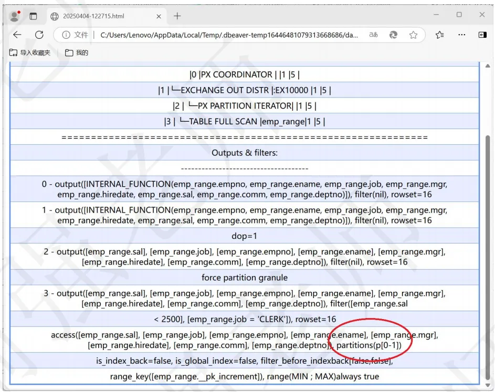Click the address bar file URL
The height and width of the screenshot is (392, 495).
click(229, 35)
